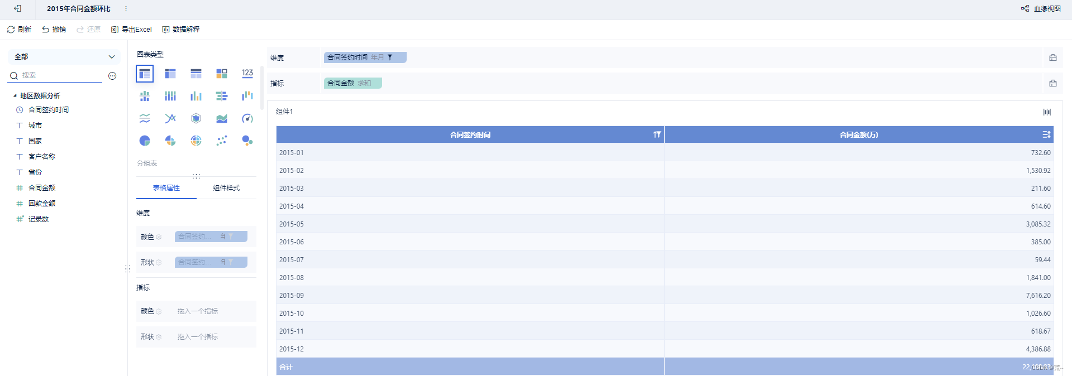Open settings gear for indicator 形状
1072x376 pixels.
[159, 337]
